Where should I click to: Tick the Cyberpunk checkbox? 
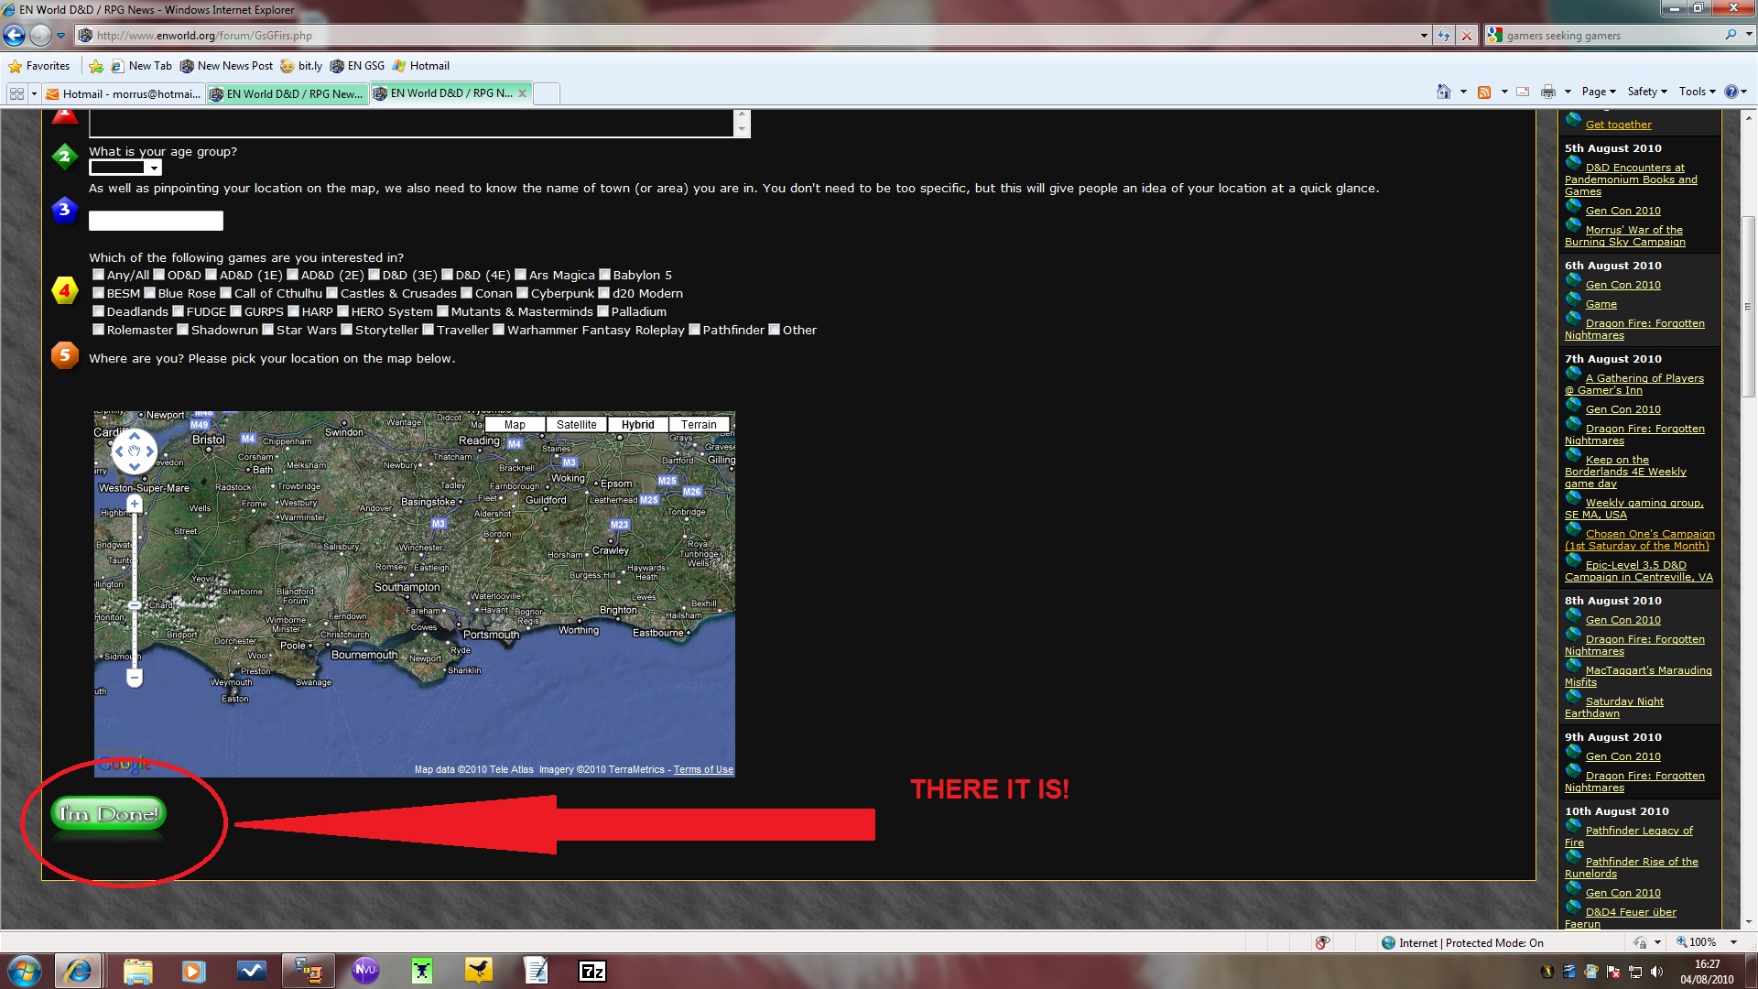pos(522,293)
